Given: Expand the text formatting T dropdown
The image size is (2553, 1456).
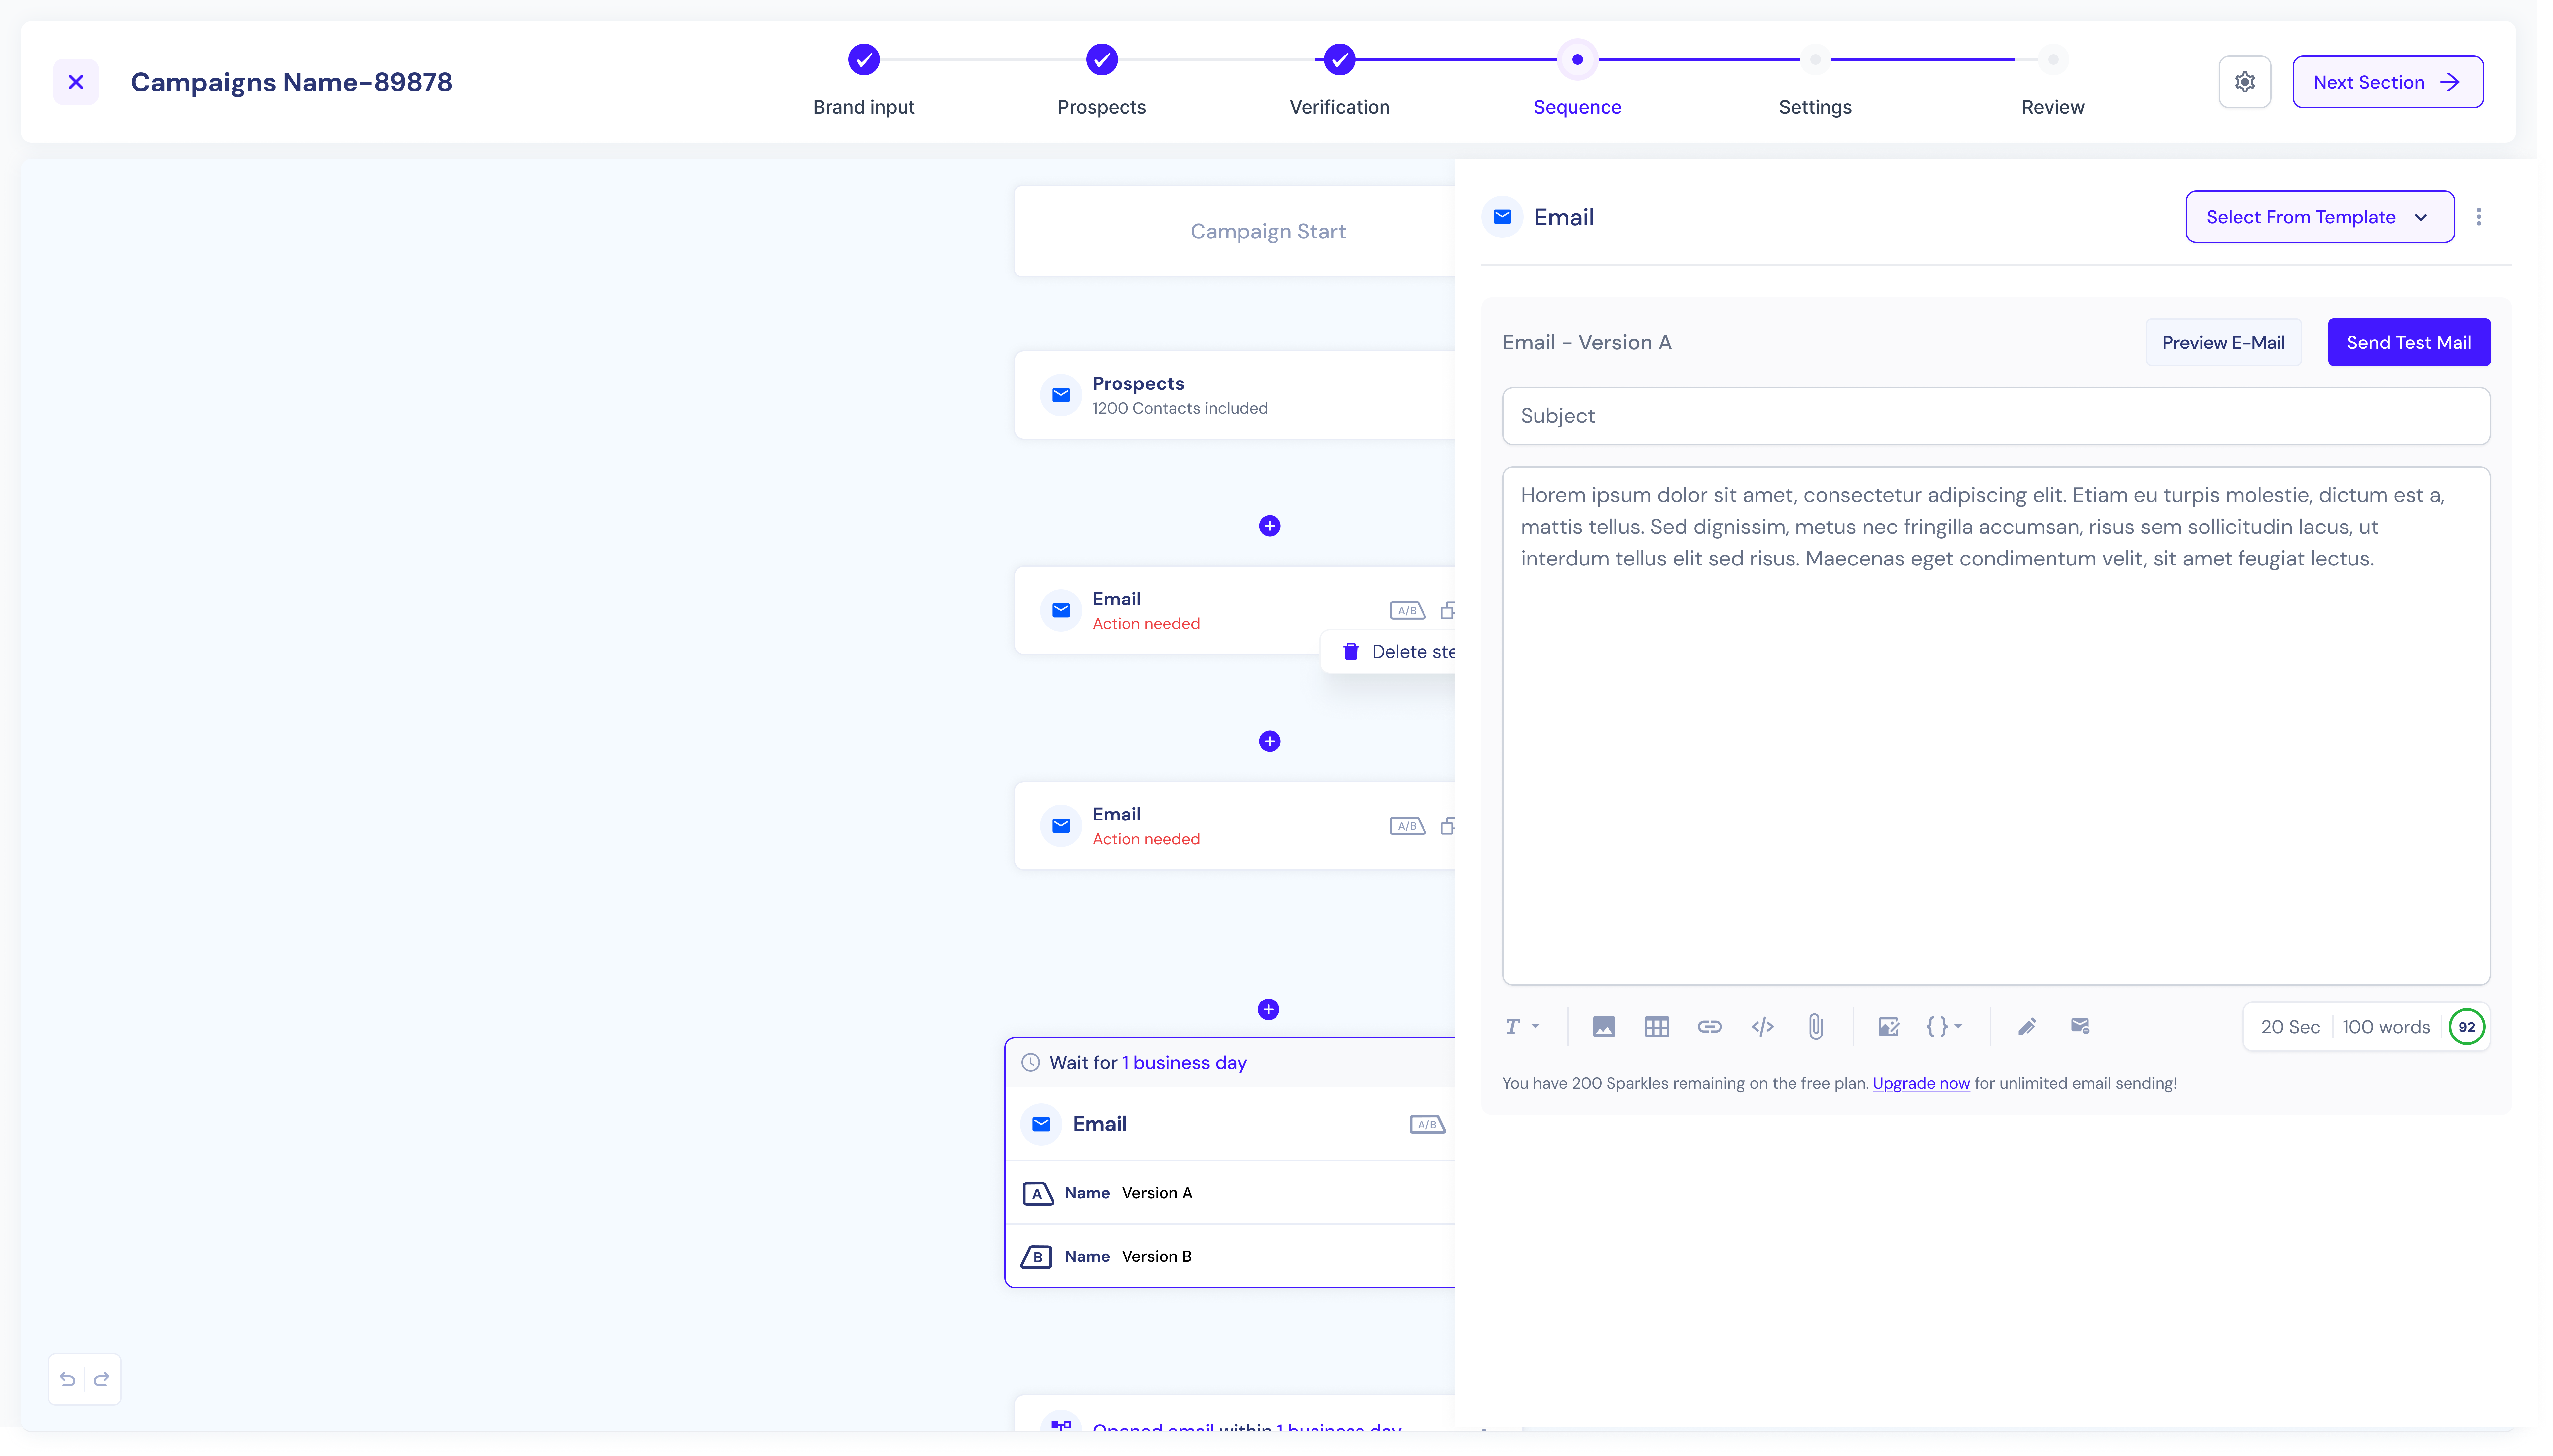Looking at the screenshot, I should (x=1522, y=1027).
